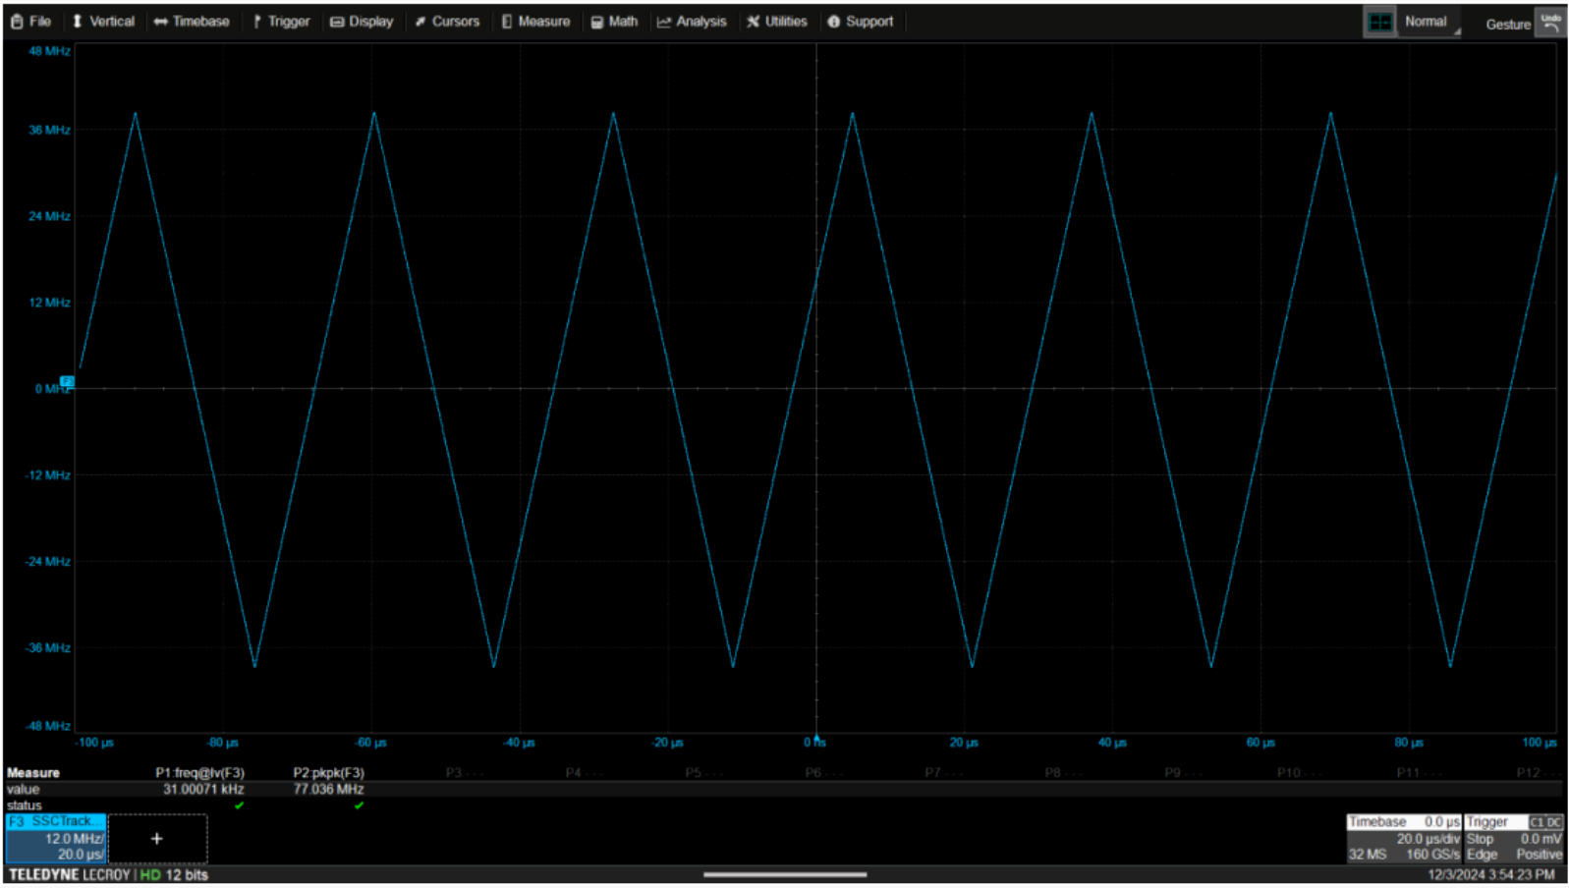Open the Cursors menu
The image size is (1569, 888).
(x=447, y=22)
